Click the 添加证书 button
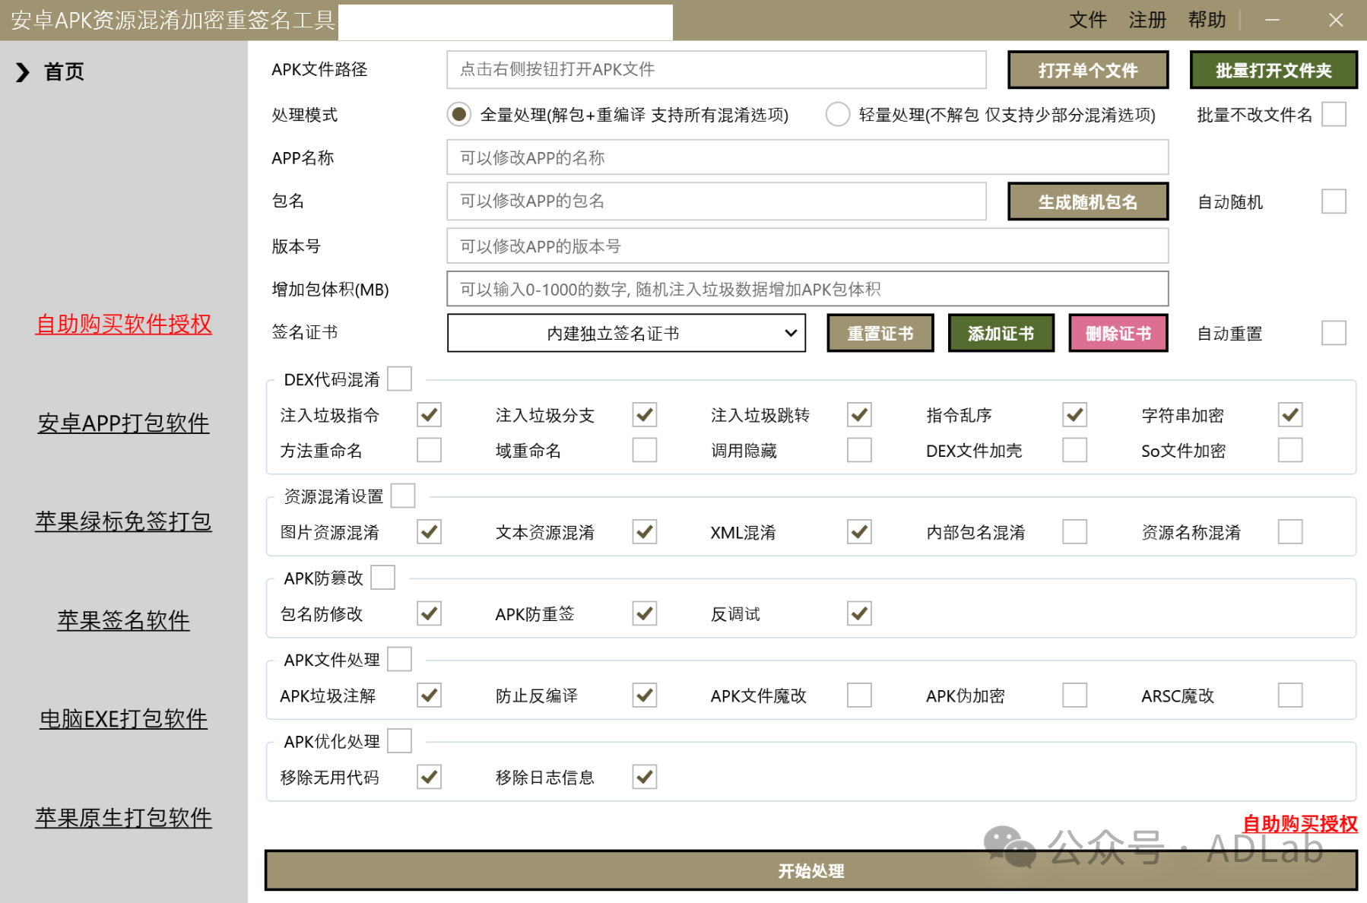The width and height of the screenshot is (1367, 903). pos(1001,333)
